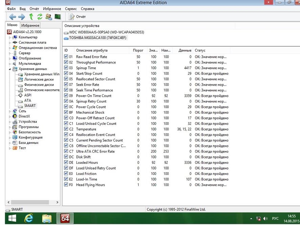This screenshot has height=225, width=300.
Task: Open the Отчёт report toolbar button
Action: (x=77, y=17)
